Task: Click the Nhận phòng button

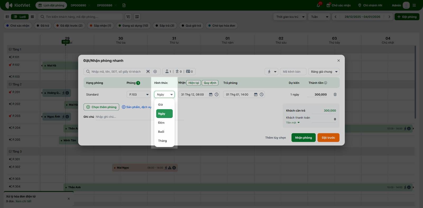Action: point(303,138)
